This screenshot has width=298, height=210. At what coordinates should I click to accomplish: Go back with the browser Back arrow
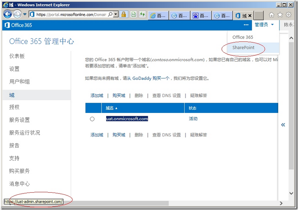pos(7,14)
